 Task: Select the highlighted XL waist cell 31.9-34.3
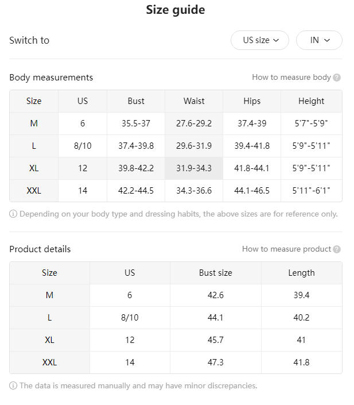[x=194, y=168]
